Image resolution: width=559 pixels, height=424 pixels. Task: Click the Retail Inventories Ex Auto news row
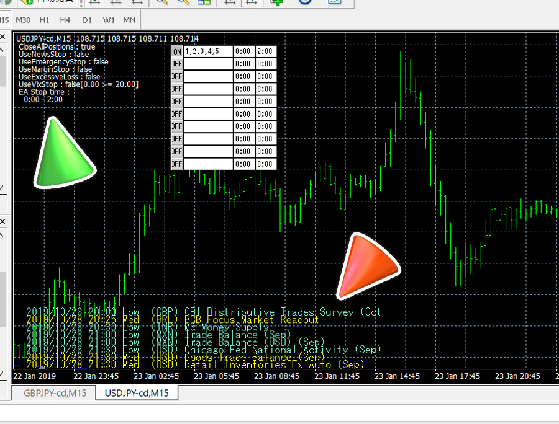pos(195,365)
